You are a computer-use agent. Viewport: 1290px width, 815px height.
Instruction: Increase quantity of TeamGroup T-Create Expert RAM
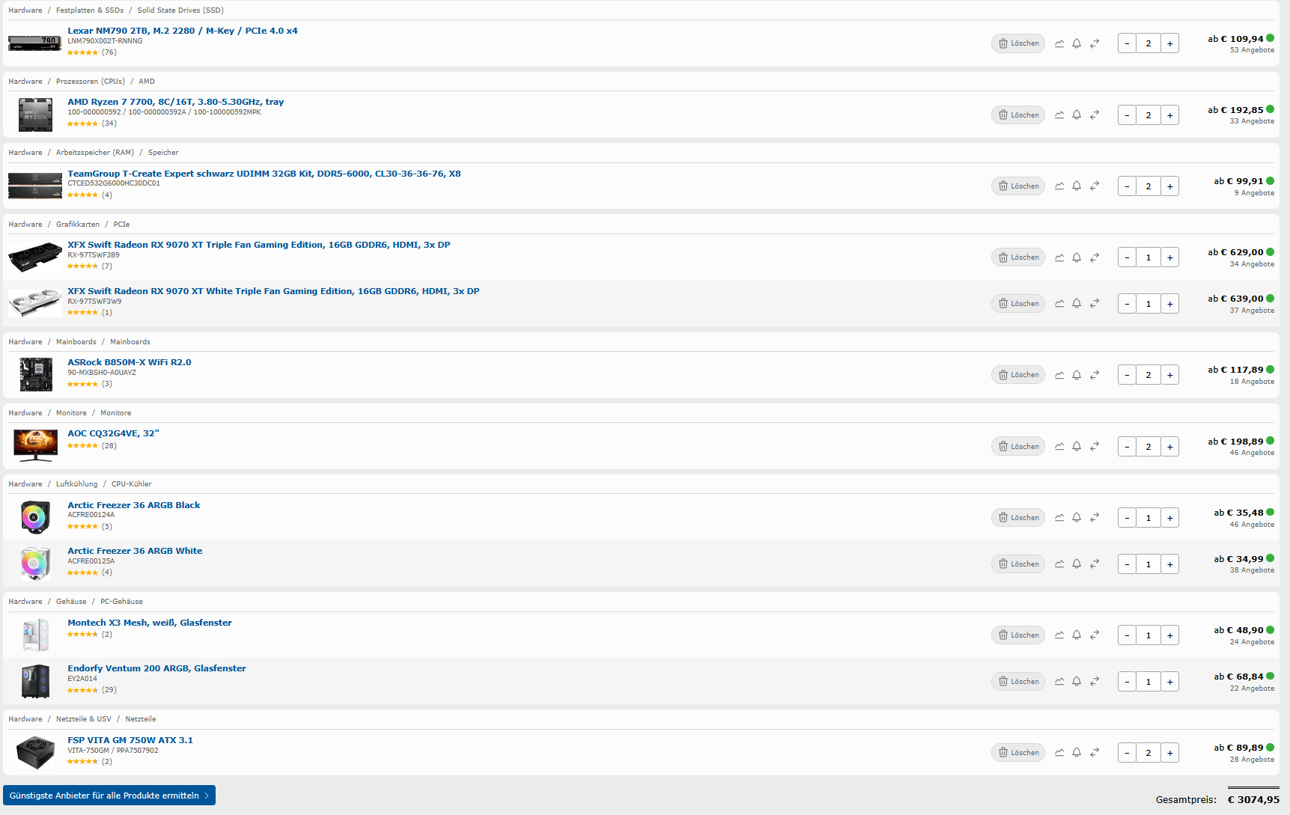pyautogui.click(x=1170, y=186)
